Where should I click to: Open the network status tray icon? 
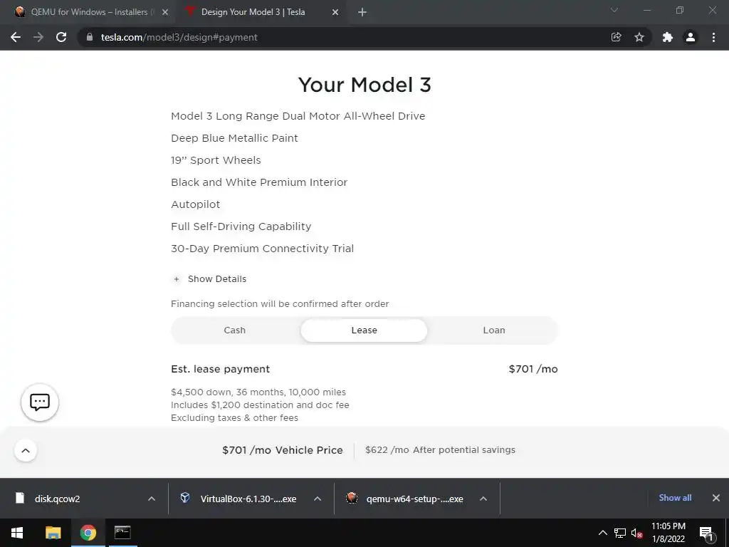point(620,533)
